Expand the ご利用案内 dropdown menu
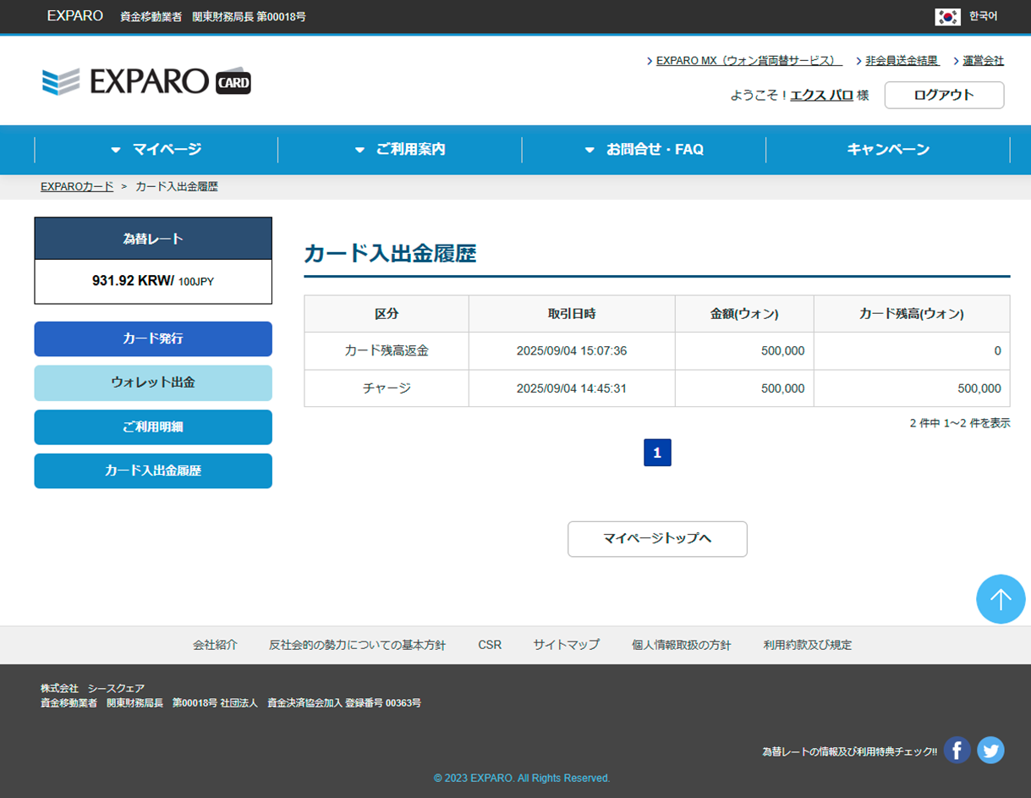 point(400,150)
